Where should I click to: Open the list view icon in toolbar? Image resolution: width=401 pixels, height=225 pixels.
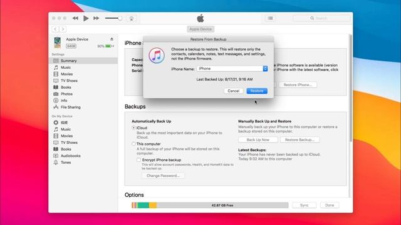[270, 18]
